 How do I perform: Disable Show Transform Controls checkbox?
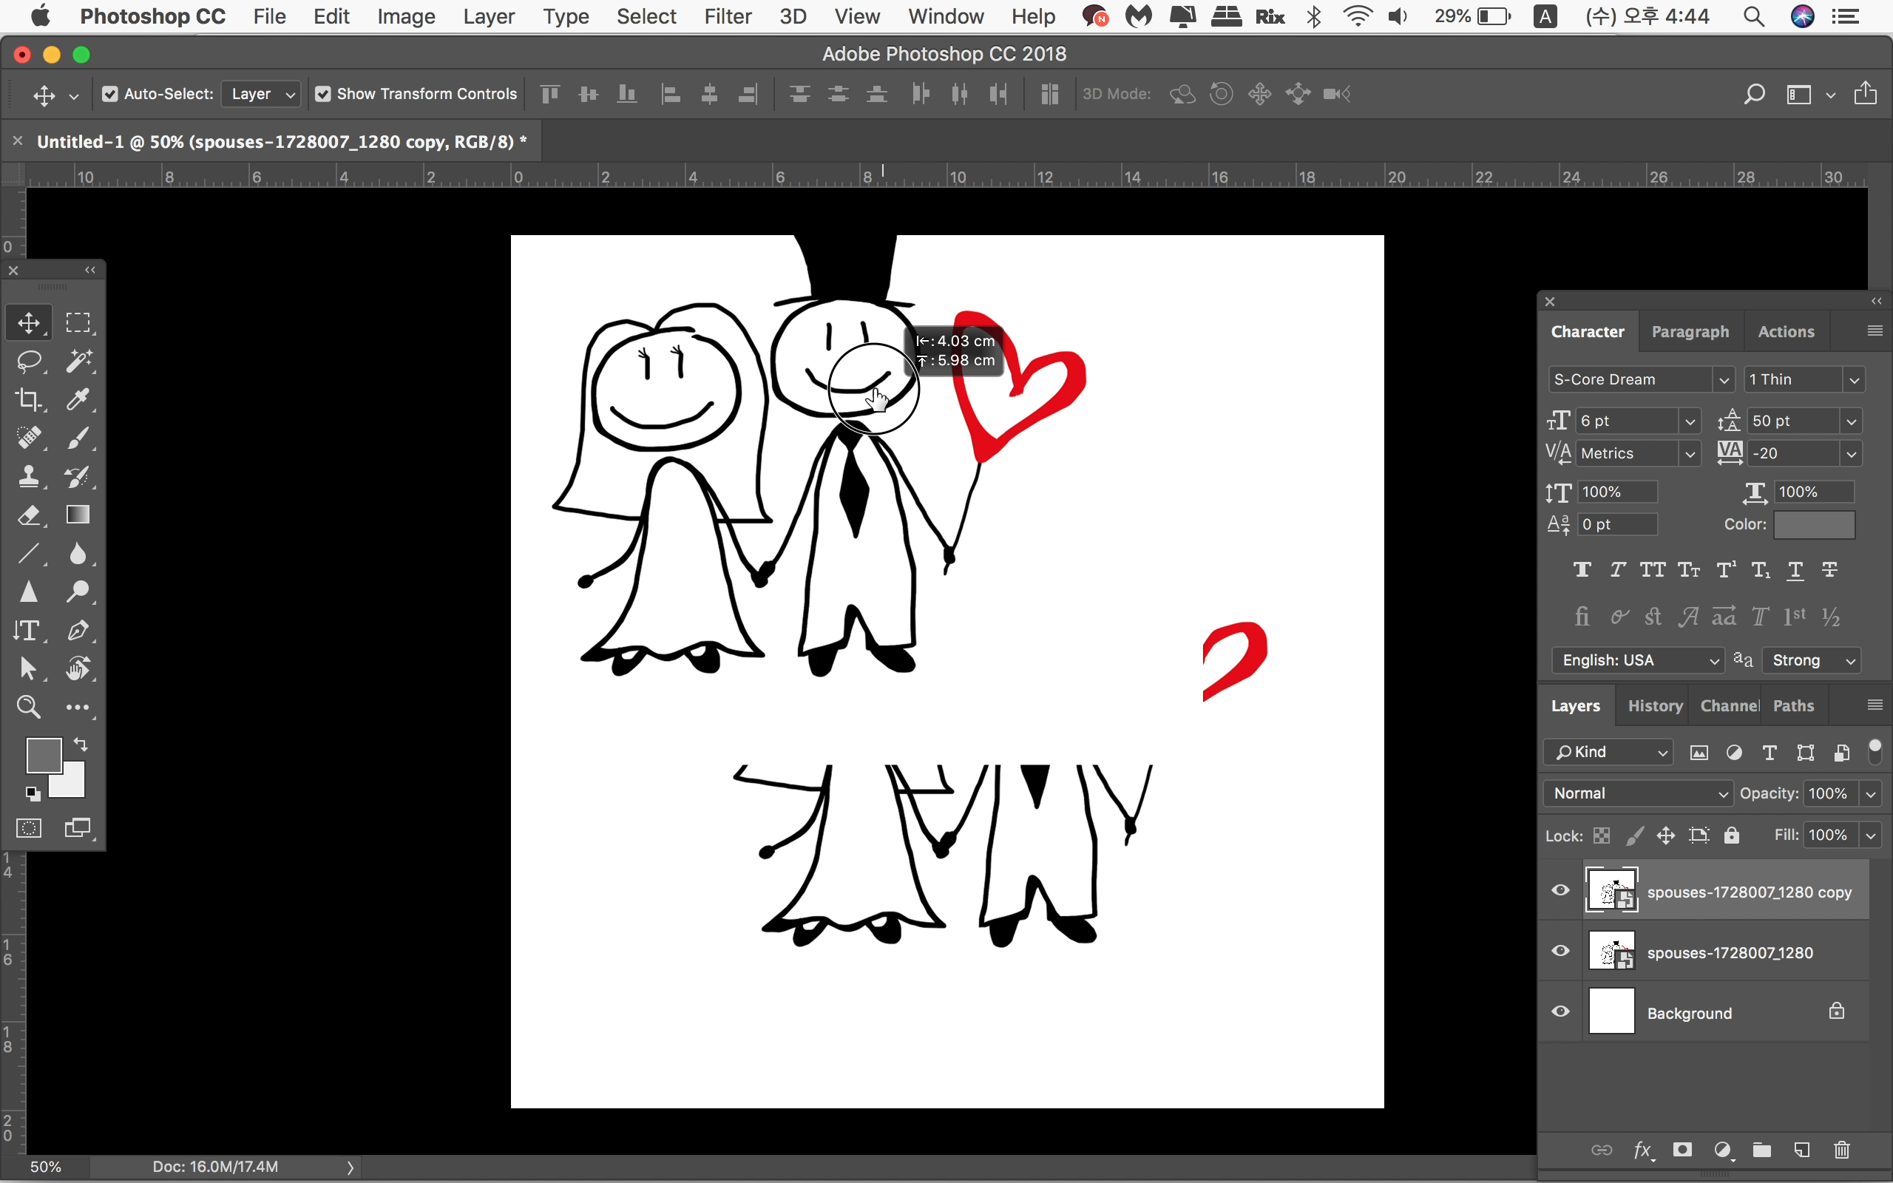323,94
